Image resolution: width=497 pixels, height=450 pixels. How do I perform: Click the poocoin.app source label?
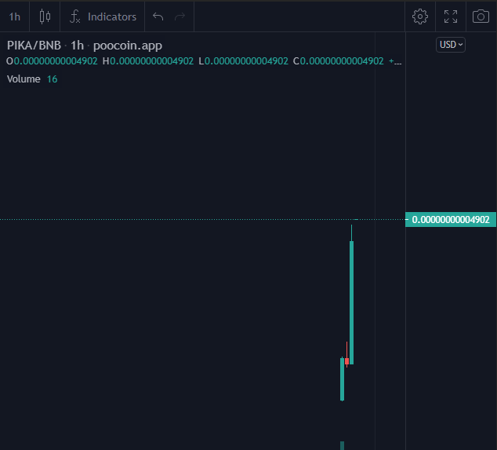[128, 46]
